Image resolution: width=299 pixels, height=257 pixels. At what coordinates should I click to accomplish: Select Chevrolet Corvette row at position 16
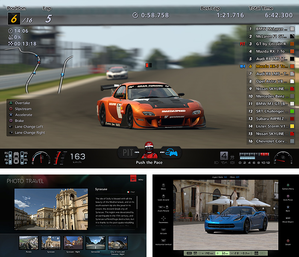271,141
